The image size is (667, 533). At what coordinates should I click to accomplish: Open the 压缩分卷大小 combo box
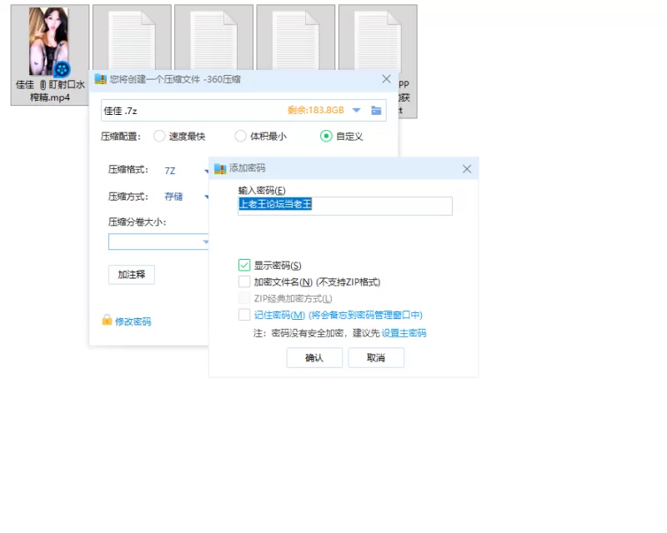(158, 242)
